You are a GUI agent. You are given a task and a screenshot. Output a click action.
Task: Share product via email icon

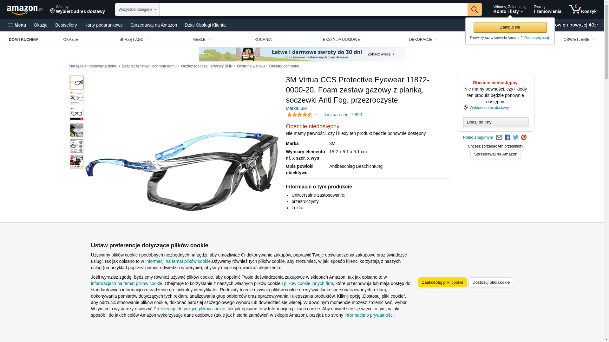click(x=499, y=137)
